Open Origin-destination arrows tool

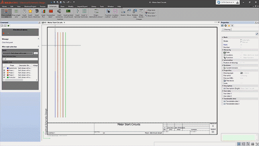click(x=96, y=13)
